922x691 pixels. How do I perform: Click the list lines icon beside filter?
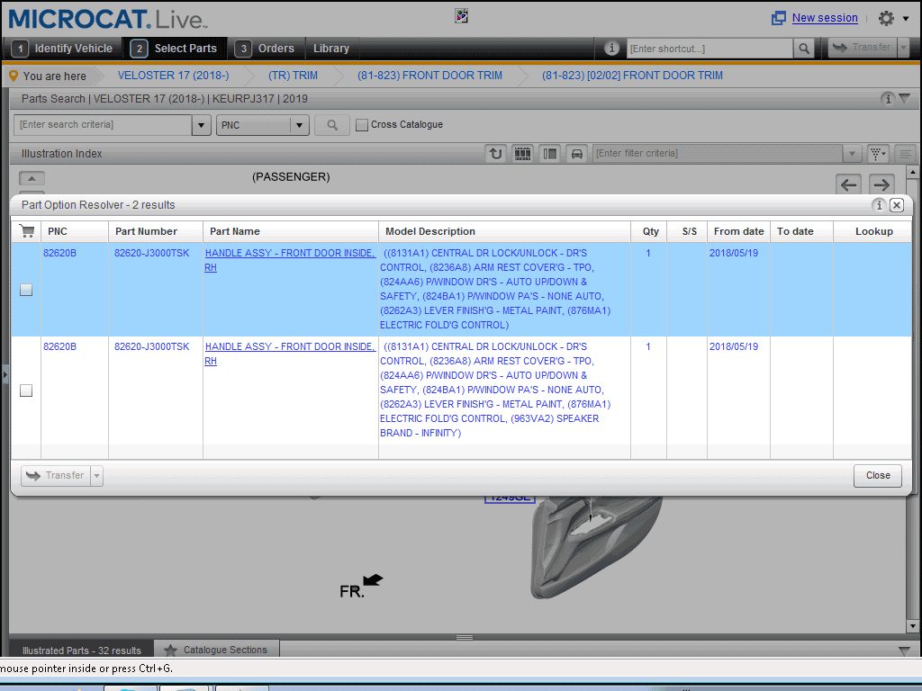905,153
